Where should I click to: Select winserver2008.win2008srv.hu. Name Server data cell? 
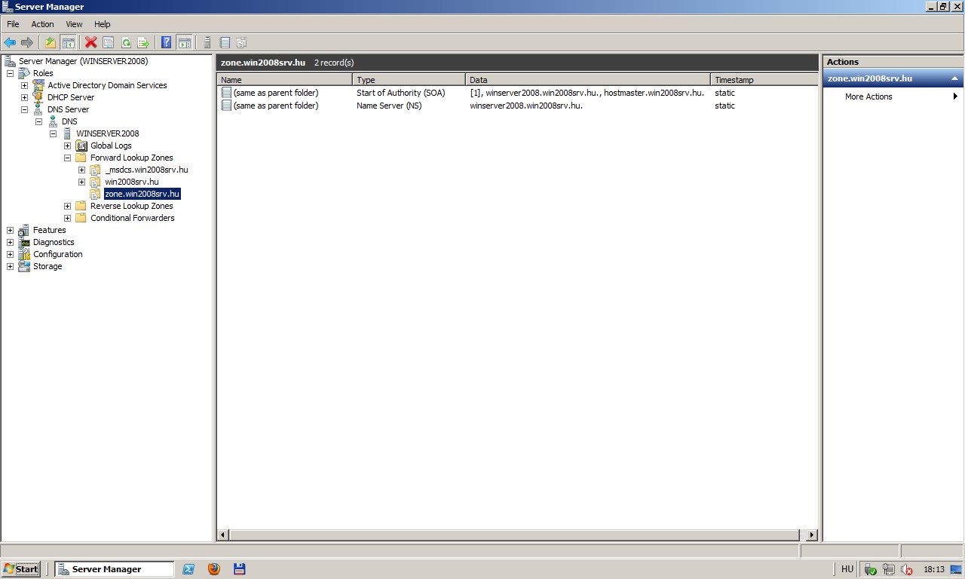(526, 106)
